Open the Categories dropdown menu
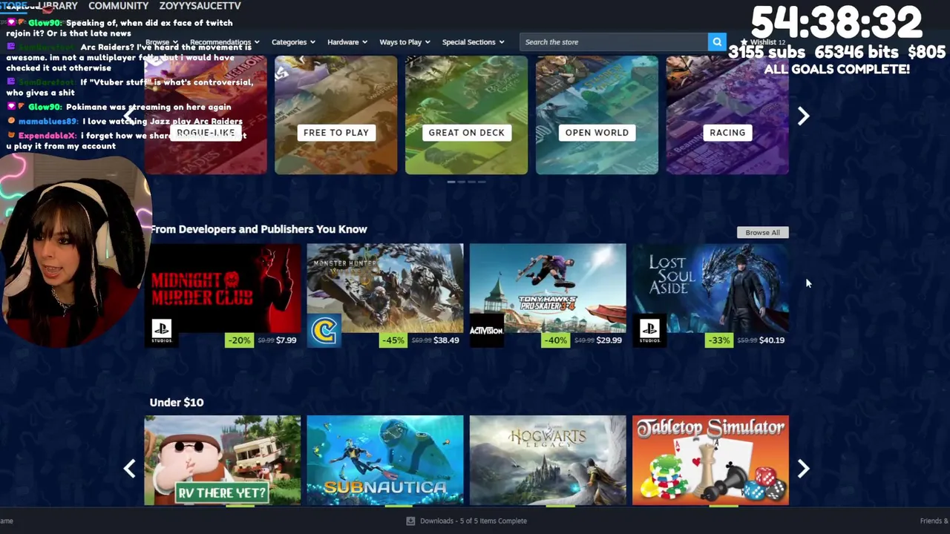Viewport: 950px width, 534px height. (293, 42)
